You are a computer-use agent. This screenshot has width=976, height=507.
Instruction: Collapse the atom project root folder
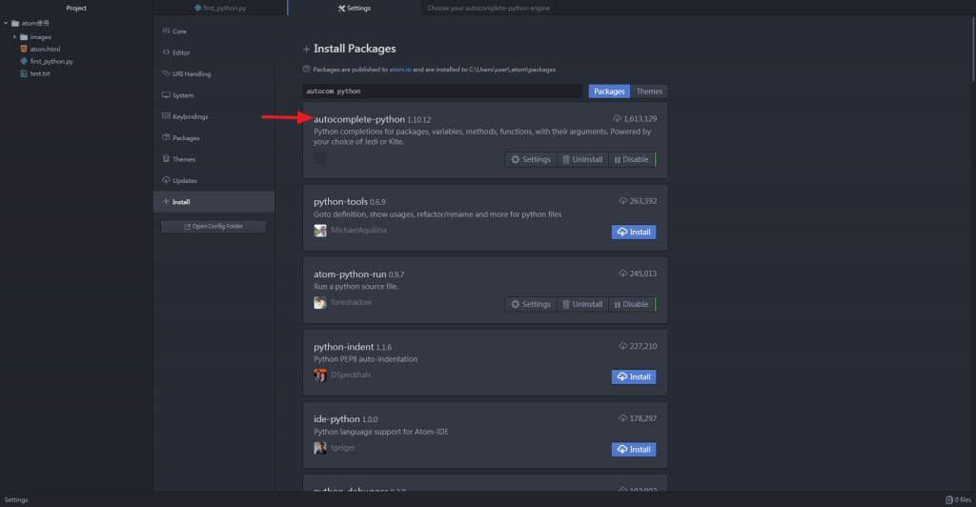pos(6,23)
